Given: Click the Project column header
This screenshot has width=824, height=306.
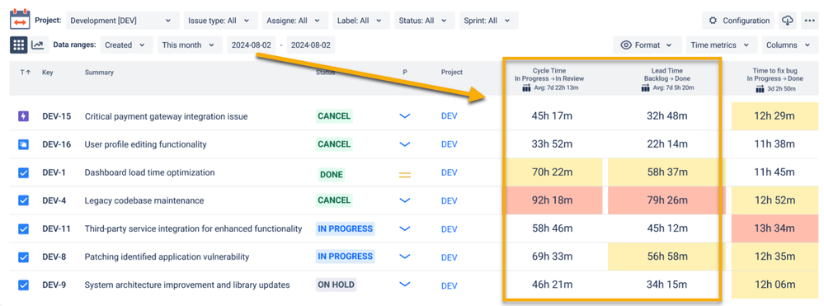Looking at the screenshot, I should click(x=451, y=72).
